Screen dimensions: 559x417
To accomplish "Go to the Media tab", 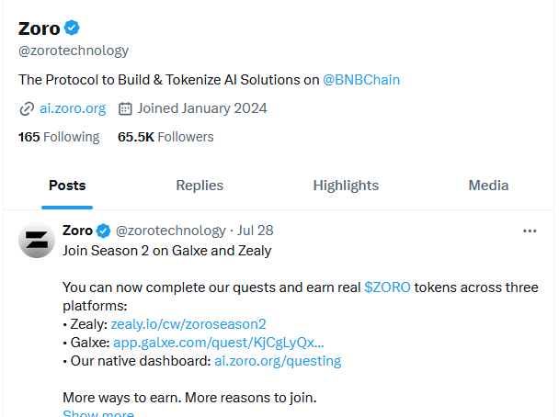I will [x=488, y=186].
